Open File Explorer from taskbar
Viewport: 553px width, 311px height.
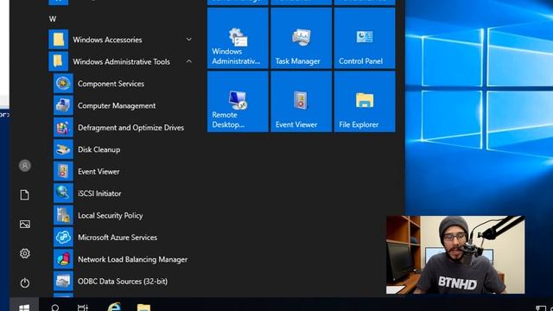coord(143,308)
